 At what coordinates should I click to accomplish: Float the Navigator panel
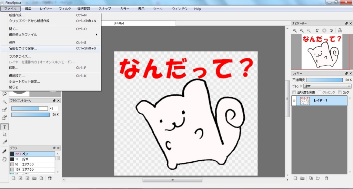pyautogui.click(x=346, y=23)
